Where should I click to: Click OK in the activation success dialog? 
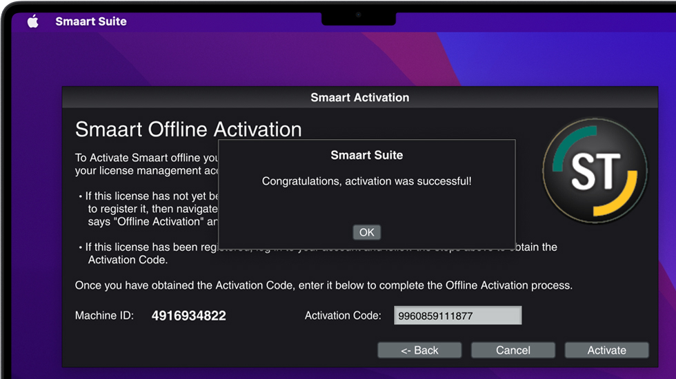coord(366,232)
